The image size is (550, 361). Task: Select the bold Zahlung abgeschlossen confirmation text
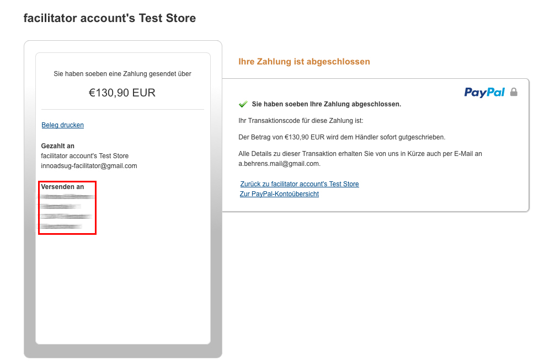click(x=326, y=104)
